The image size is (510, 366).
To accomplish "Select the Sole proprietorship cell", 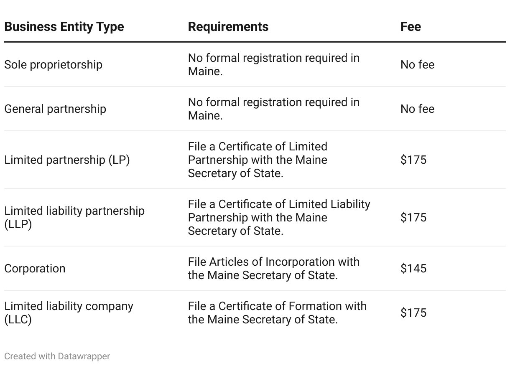I will tap(53, 65).
